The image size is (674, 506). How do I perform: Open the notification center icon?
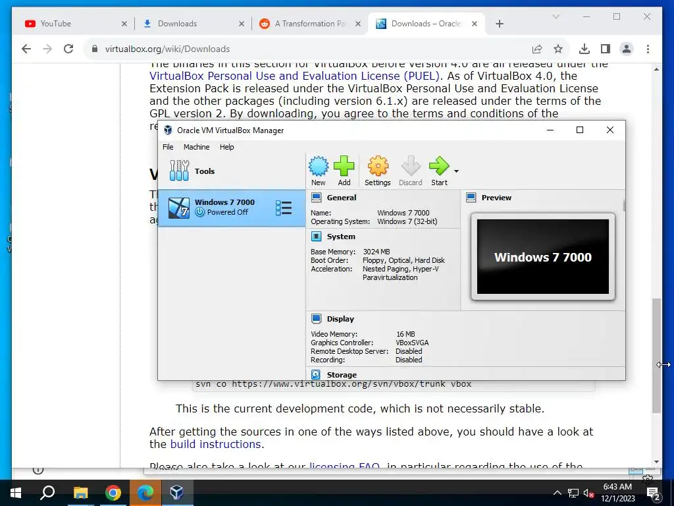(x=653, y=493)
